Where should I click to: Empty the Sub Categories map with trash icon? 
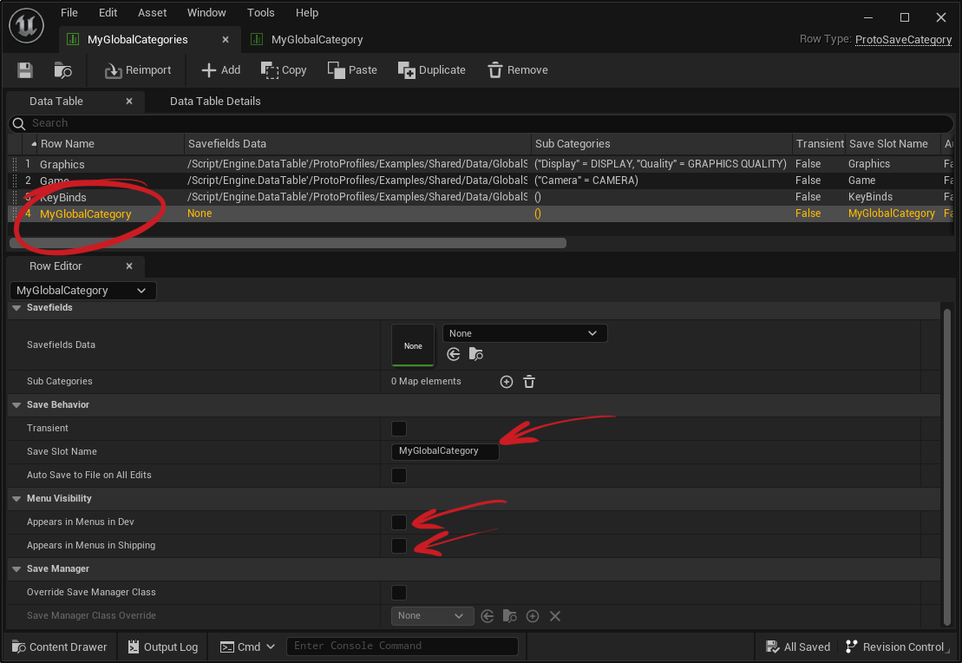click(529, 382)
